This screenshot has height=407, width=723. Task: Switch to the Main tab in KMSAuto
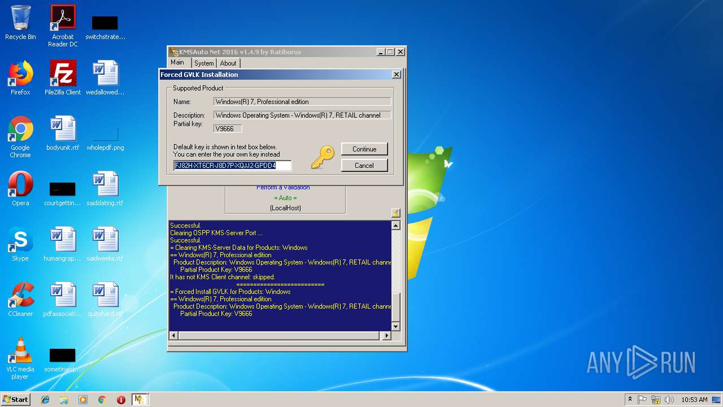click(x=178, y=63)
